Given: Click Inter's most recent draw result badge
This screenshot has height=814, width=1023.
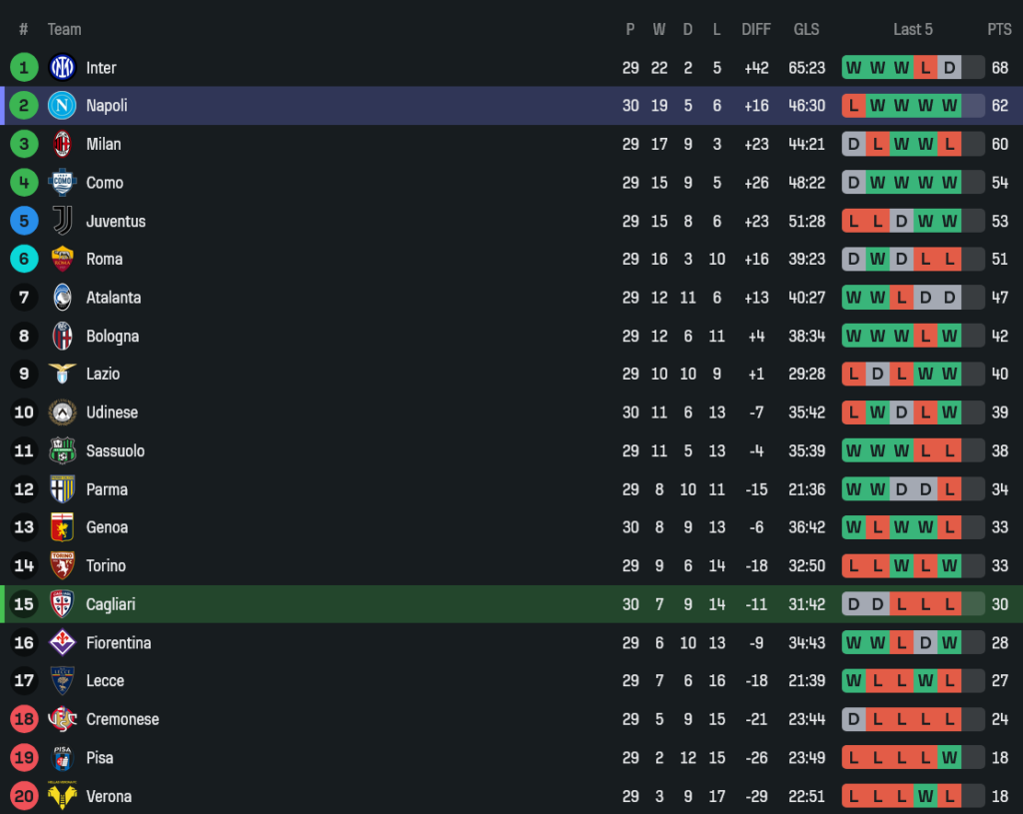Looking at the screenshot, I should (949, 68).
